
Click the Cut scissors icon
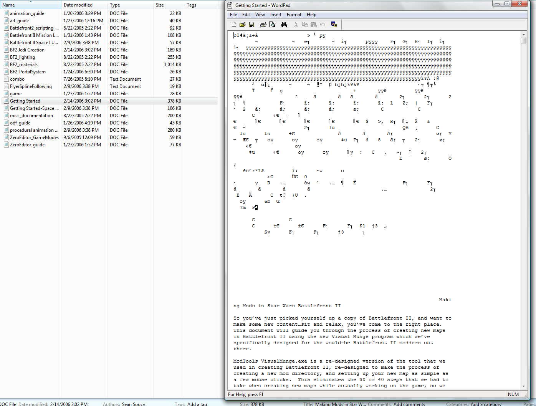click(296, 25)
